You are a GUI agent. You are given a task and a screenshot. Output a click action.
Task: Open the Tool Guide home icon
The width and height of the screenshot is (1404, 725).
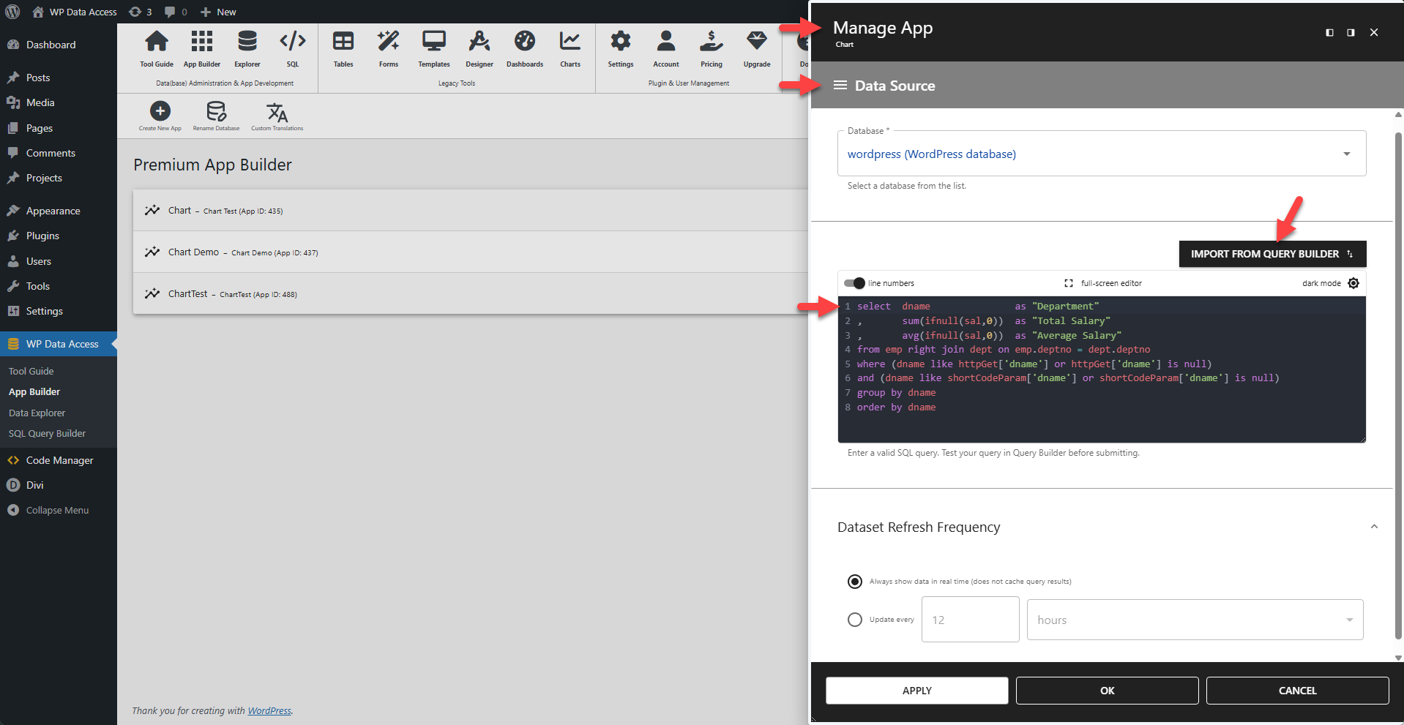157,42
